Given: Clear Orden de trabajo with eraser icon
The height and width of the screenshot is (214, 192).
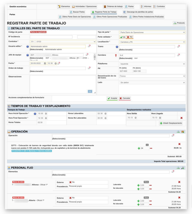Looking at the screenshot, I should click(x=89, y=68).
